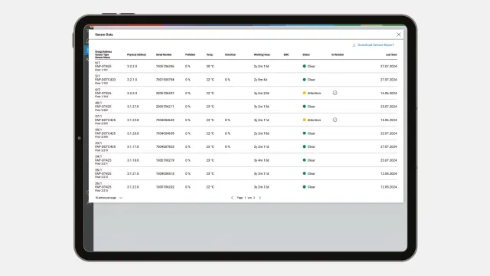Click In Revision checkmark icon for row 3.2.3.0
Viewport: 490px width, 276px height.
[335, 93]
